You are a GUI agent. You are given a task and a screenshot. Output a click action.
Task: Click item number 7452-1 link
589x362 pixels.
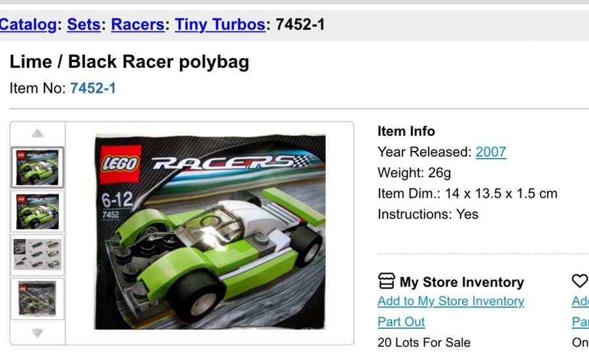pos(93,88)
